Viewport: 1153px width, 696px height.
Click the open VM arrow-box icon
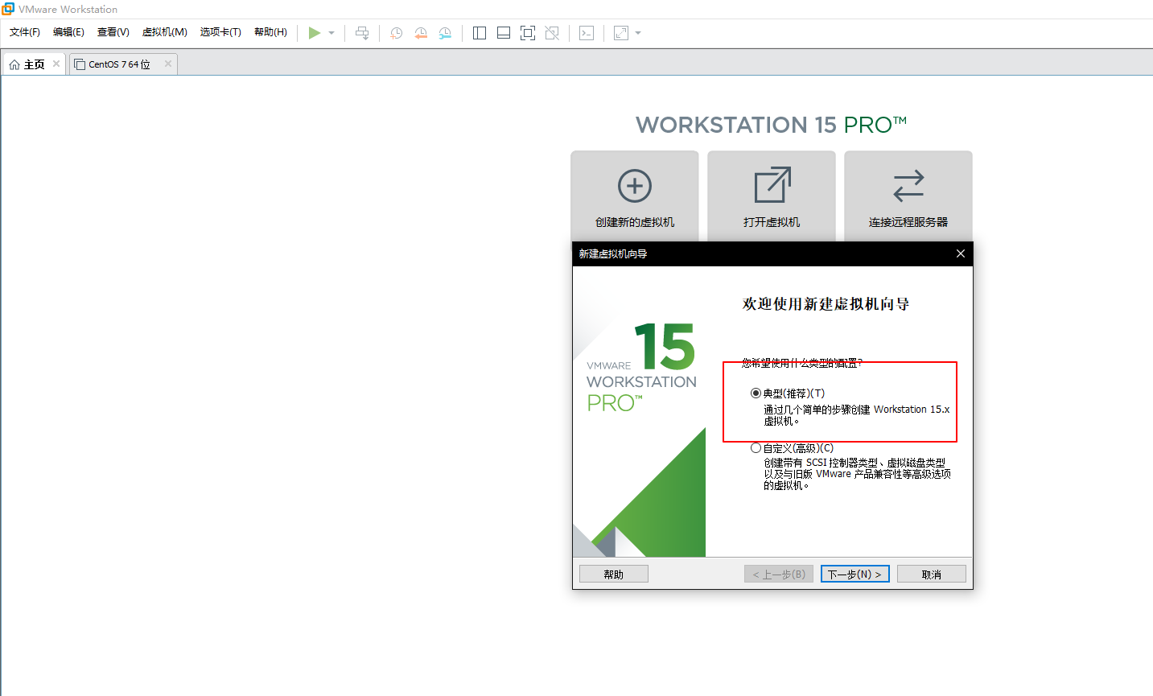772,185
